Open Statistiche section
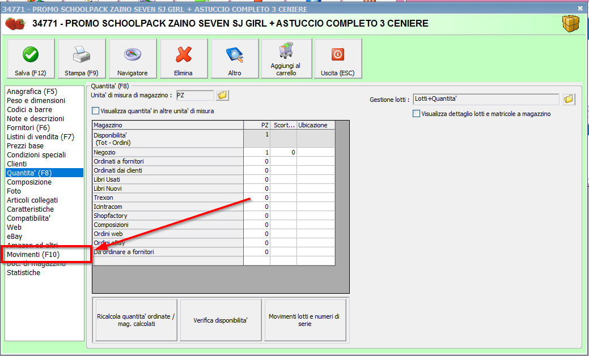Viewport: 589px width, 356px height. tap(23, 273)
